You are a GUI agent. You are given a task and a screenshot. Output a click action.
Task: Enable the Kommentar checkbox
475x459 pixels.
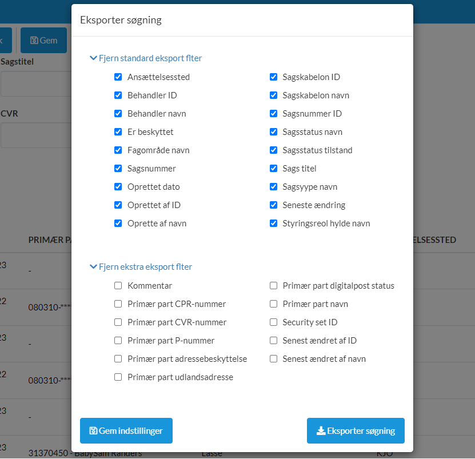point(118,286)
